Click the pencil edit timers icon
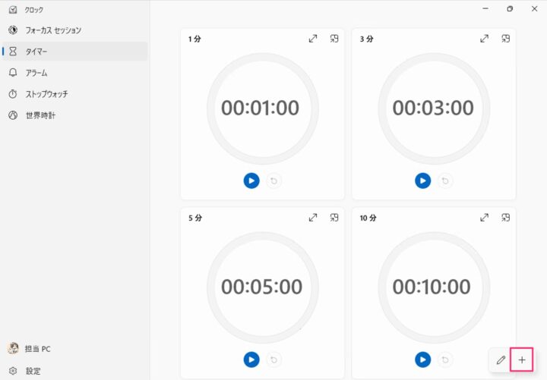 coord(501,360)
